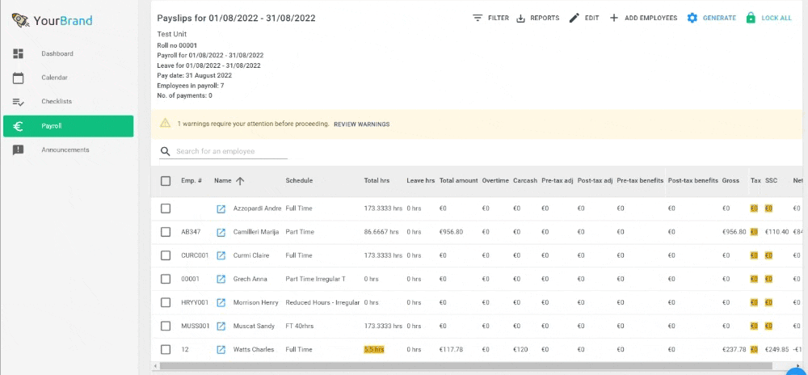Click the warning triangle icon
The width and height of the screenshot is (808, 375).
point(165,123)
